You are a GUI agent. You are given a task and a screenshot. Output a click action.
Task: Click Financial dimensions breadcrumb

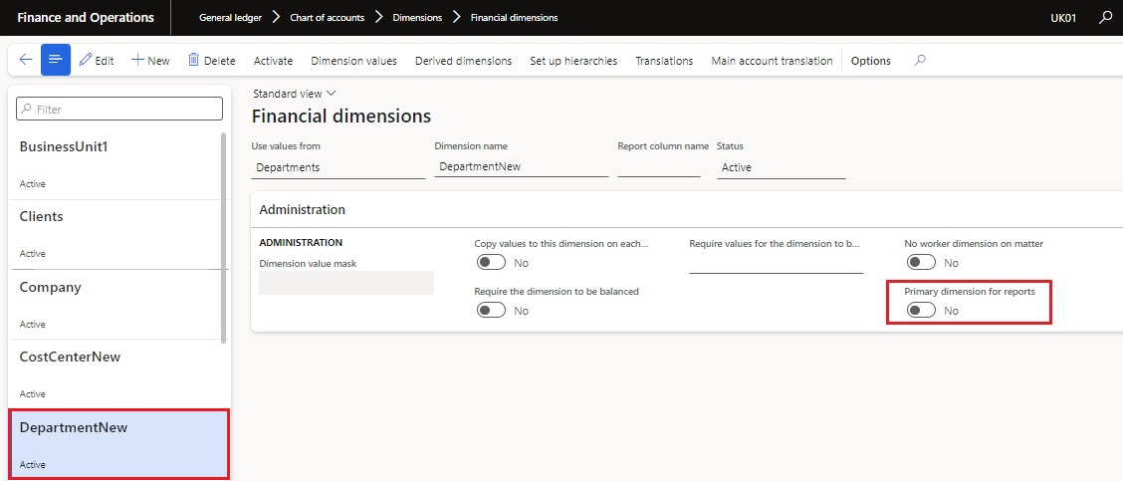[515, 17]
